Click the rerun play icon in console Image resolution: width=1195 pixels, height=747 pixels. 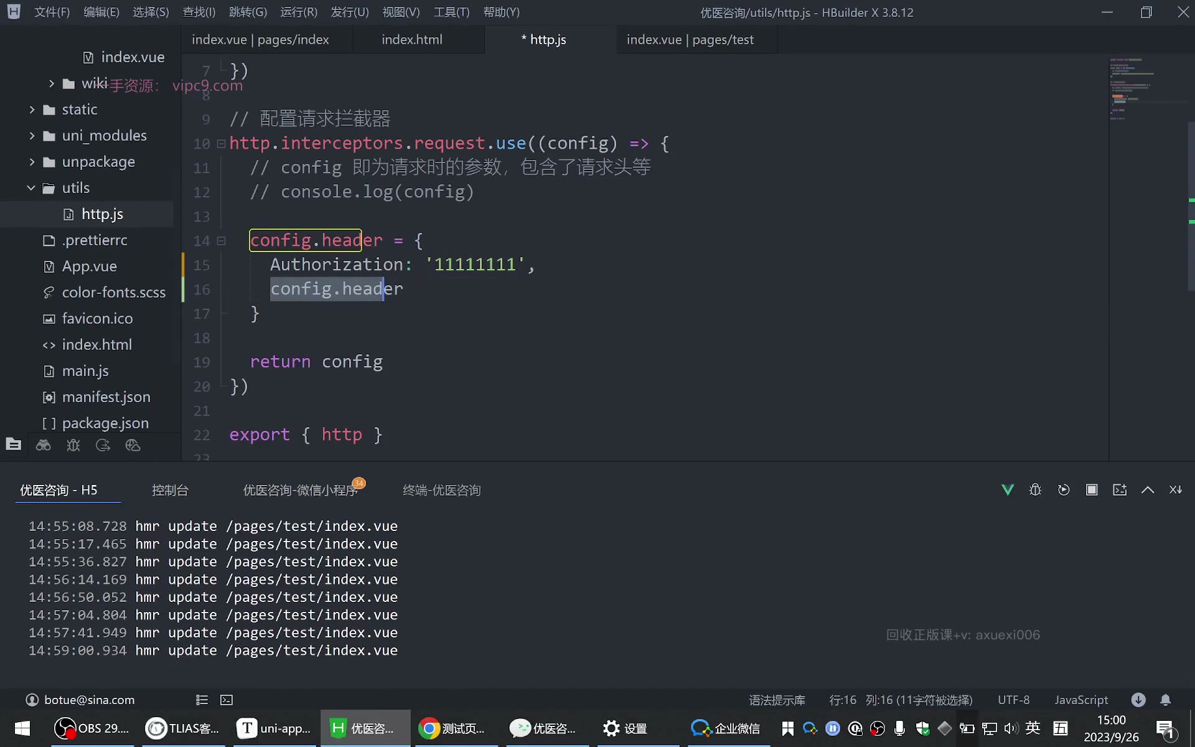[1064, 490]
